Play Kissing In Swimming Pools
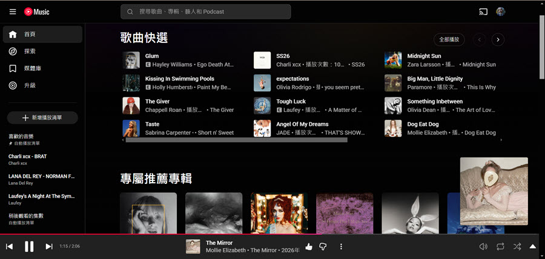This screenshot has width=545, height=259. click(x=180, y=79)
